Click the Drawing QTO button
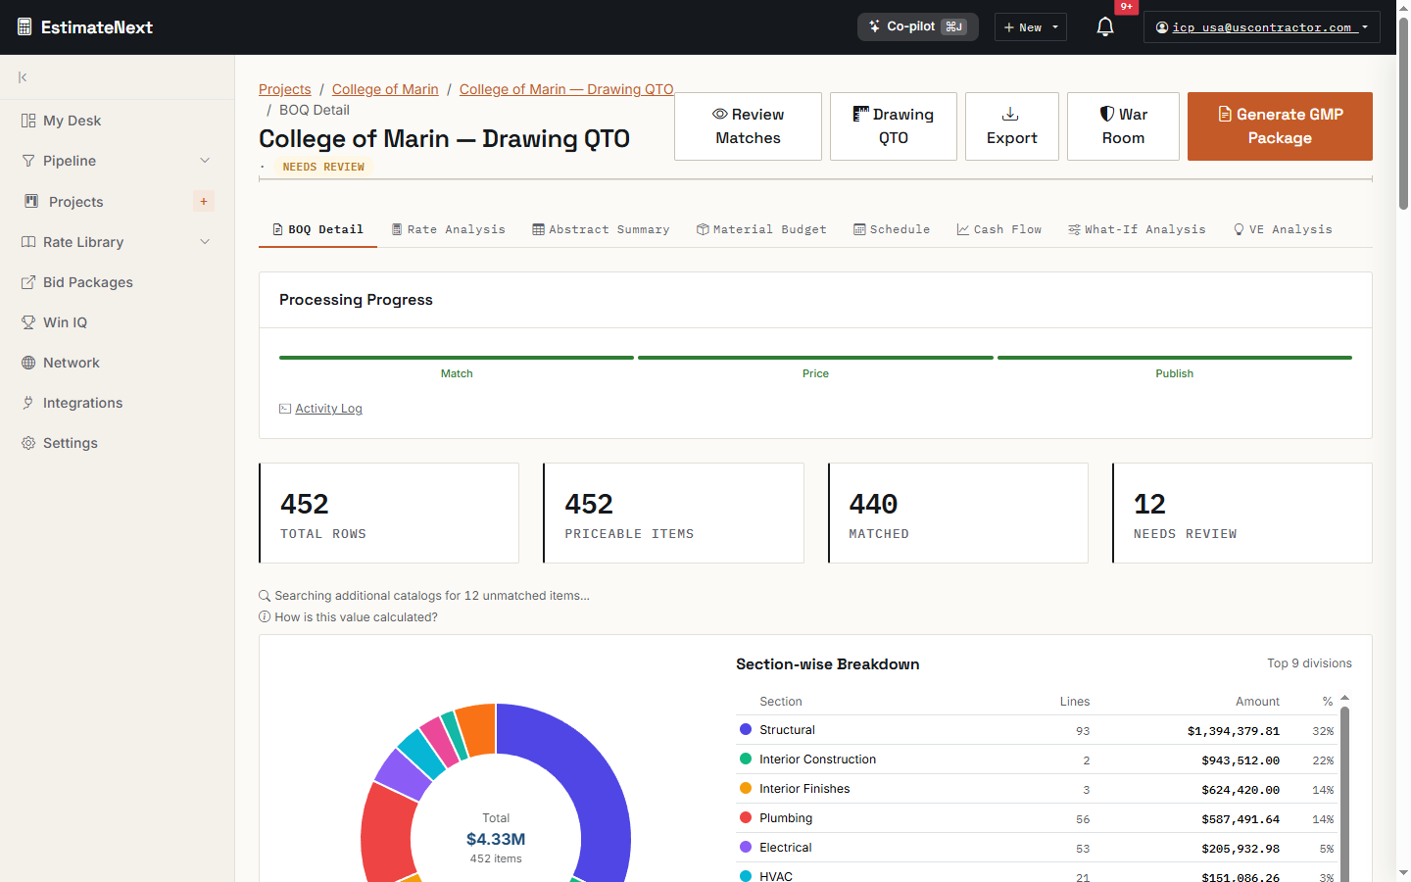 point(894,126)
